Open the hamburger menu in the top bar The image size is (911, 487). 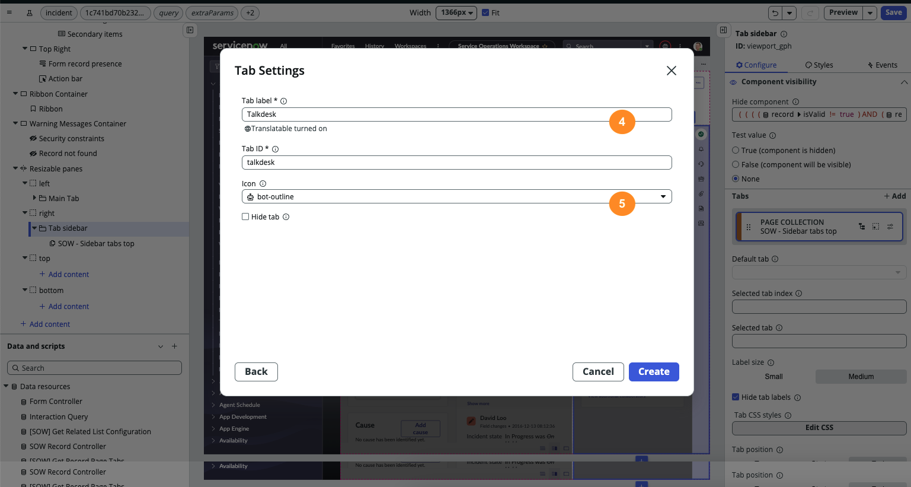pos(9,12)
